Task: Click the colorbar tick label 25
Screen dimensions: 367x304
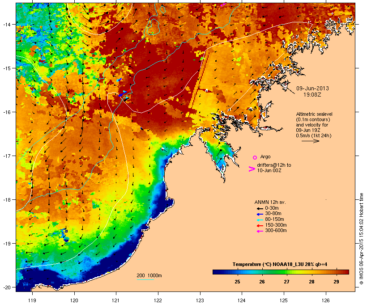Action: coord(237,282)
